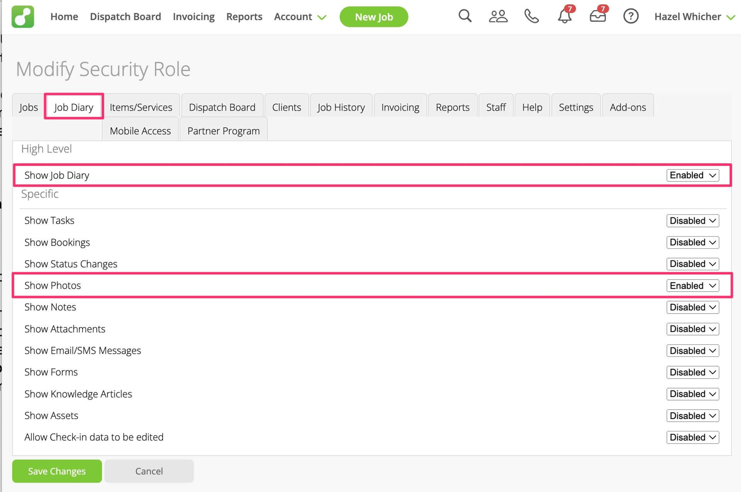The height and width of the screenshot is (492, 741).
Task: Change the Show Photos setting dropdown
Action: (692, 286)
